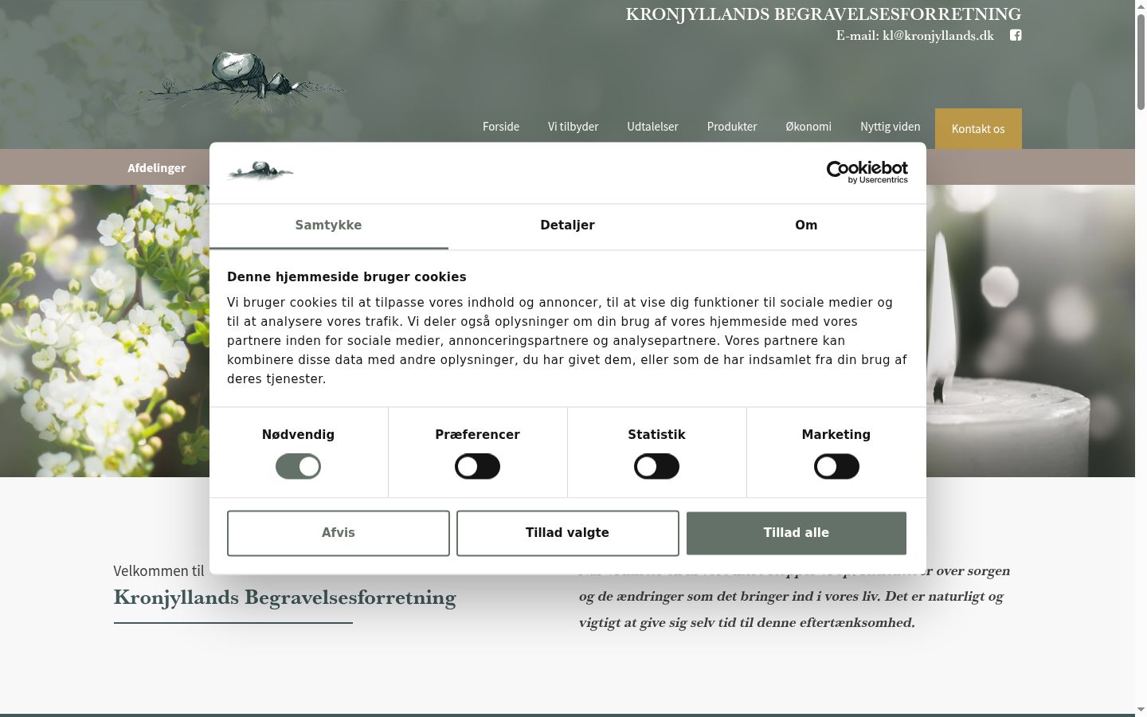1147x717 pixels.
Task: Enable the Statistik cookie switch
Action: click(x=656, y=466)
